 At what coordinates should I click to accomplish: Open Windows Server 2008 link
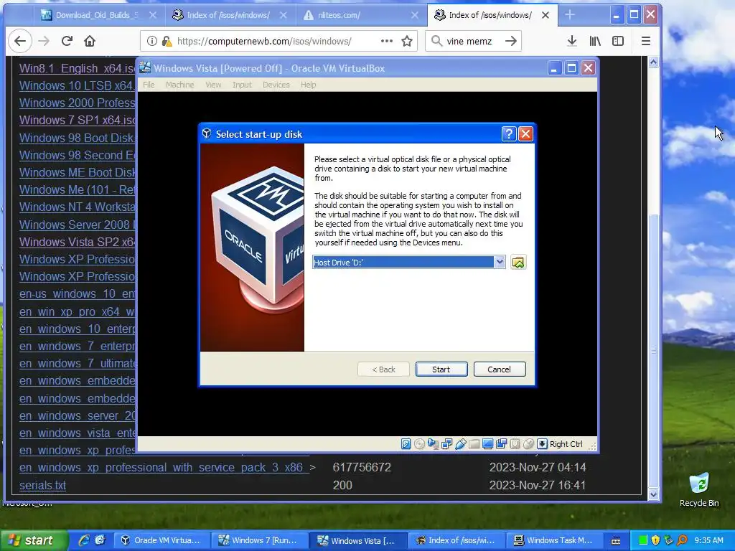pyautogui.click(x=78, y=225)
